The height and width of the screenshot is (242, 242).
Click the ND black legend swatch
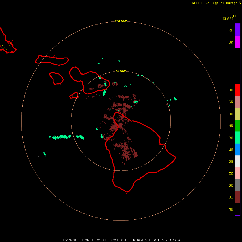click(237, 209)
